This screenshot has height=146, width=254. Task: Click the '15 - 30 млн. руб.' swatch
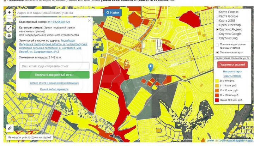coord(217,91)
